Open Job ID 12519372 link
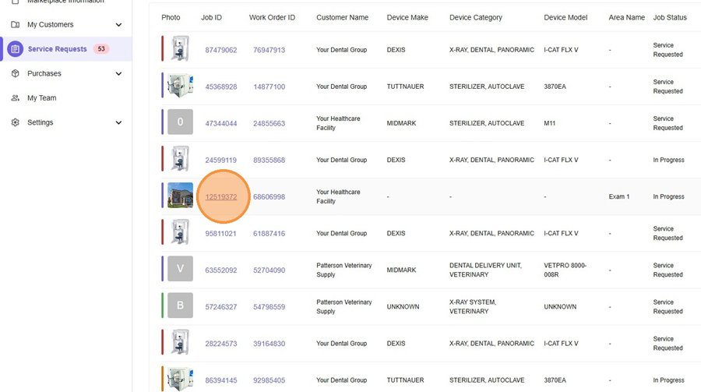 [221, 197]
